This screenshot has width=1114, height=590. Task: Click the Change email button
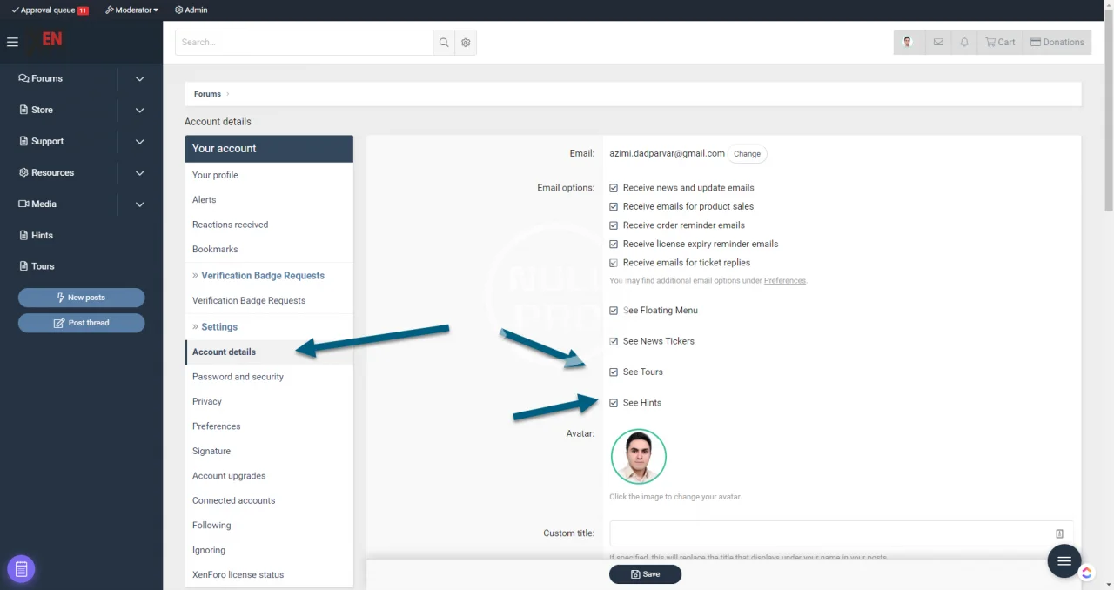pos(747,154)
